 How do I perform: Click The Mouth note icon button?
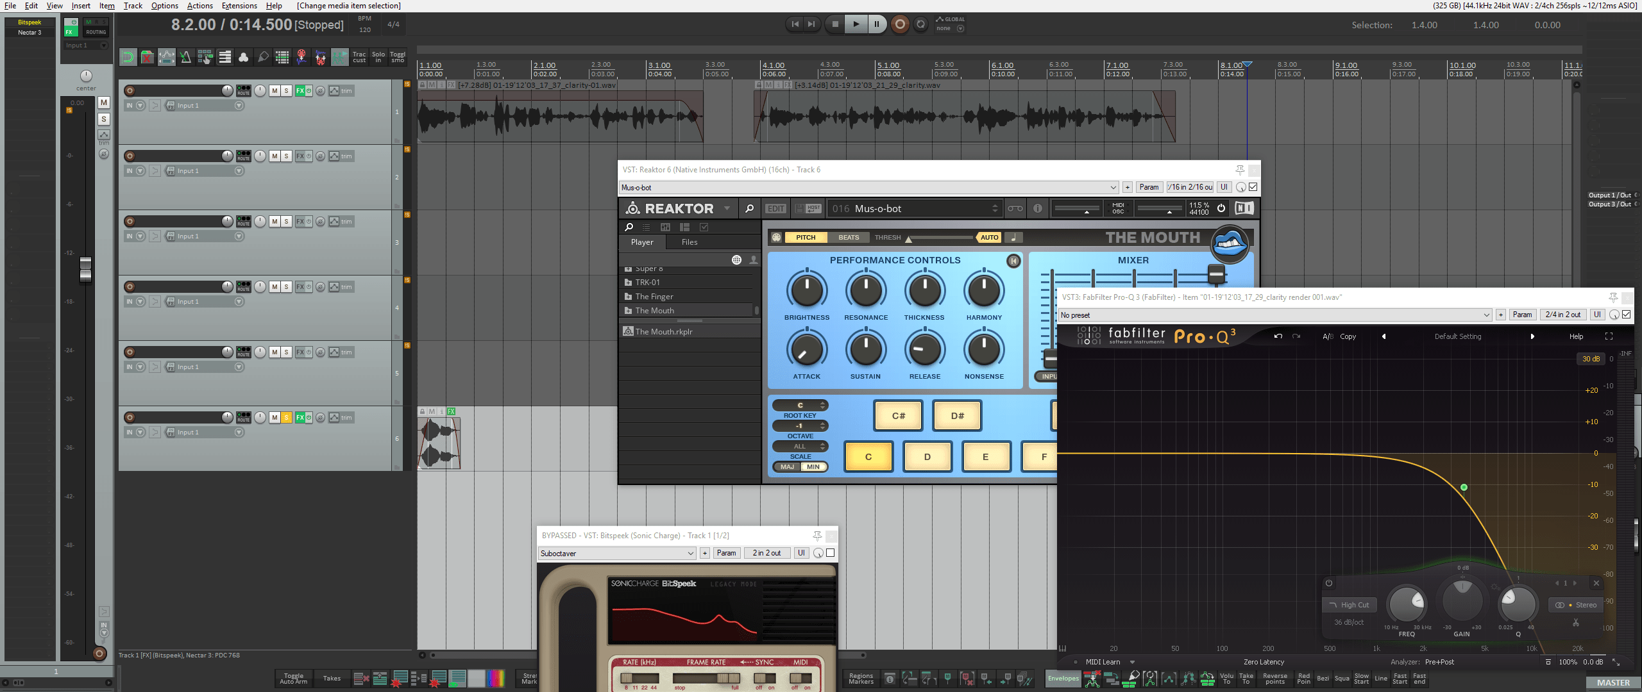[x=1013, y=237]
